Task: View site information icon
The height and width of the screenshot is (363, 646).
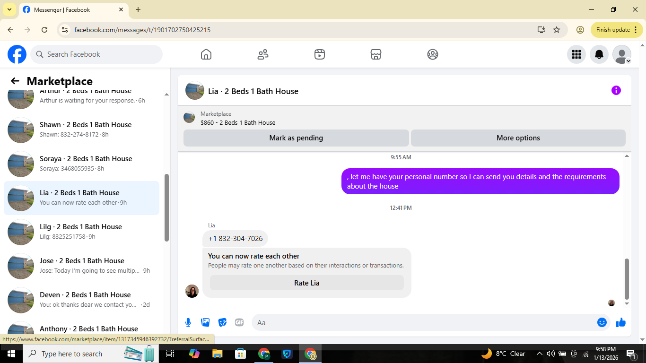Action: [x=65, y=30]
